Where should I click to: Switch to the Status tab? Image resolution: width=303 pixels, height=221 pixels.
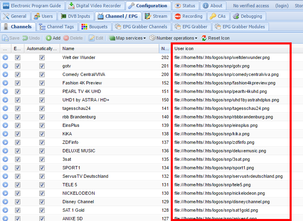click(x=185, y=6)
